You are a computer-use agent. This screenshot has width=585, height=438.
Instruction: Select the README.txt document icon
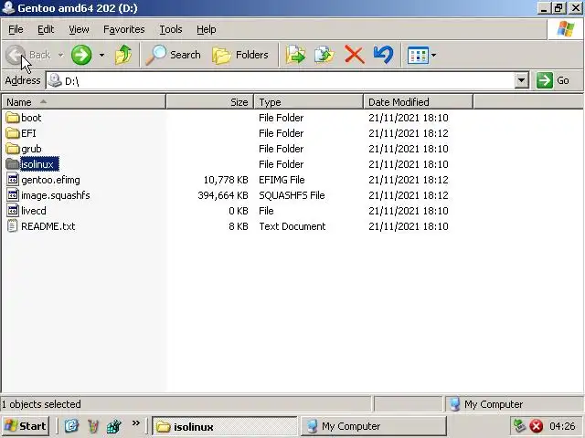(13, 226)
